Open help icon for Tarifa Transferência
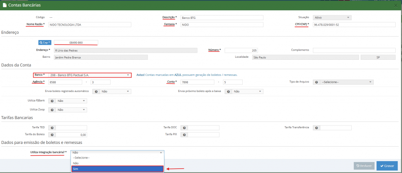This screenshot has width=402, height=173. 317,128
